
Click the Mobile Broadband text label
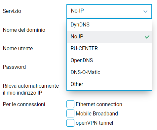click(x=97, y=113)
